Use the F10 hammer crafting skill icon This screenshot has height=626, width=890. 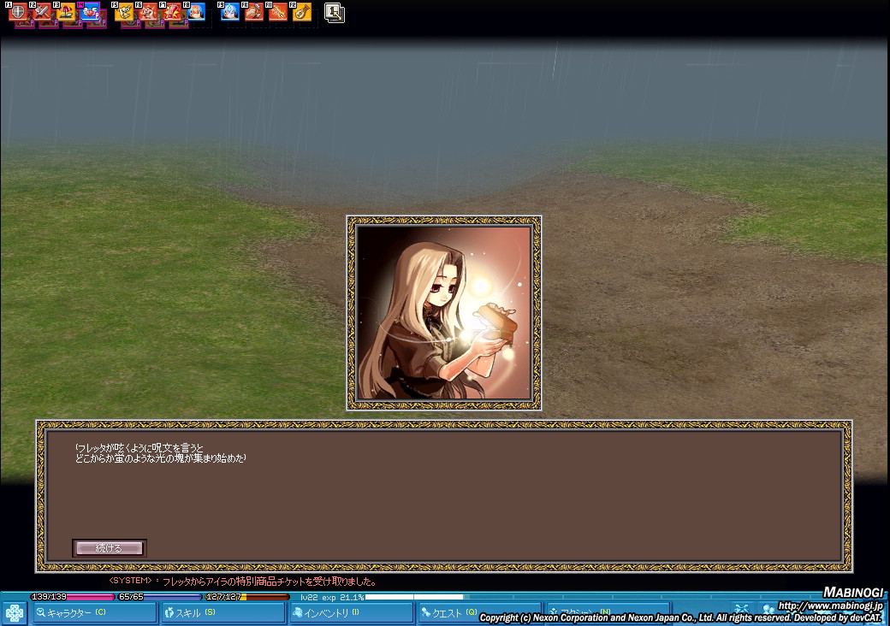[253, 11]
